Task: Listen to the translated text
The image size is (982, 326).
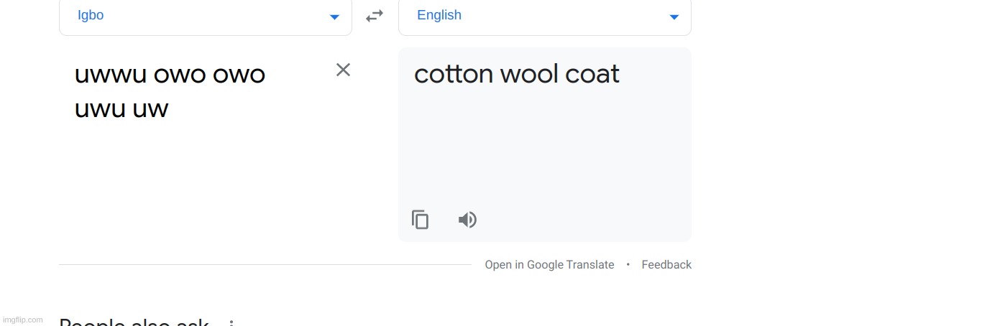Action: (467, 220)
